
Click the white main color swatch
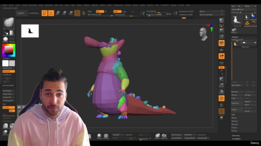[5, 63]
